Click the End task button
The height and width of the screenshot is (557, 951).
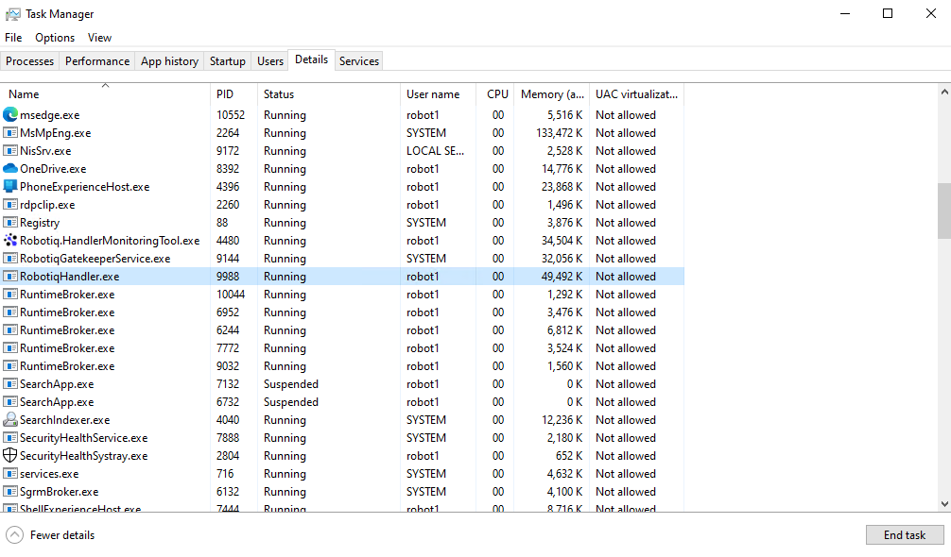click(x=905, y=535)
